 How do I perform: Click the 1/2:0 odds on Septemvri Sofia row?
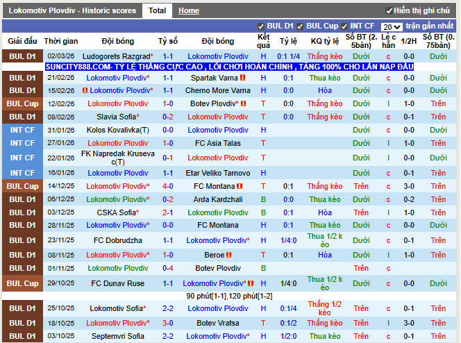coord(288,336)
